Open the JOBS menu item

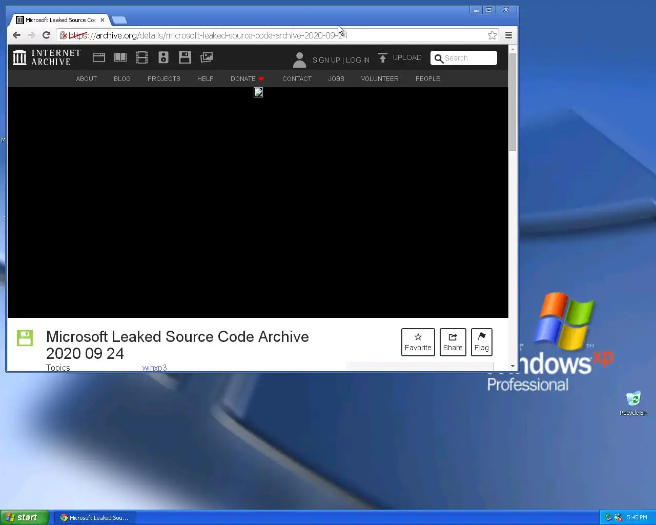[336, 79]
